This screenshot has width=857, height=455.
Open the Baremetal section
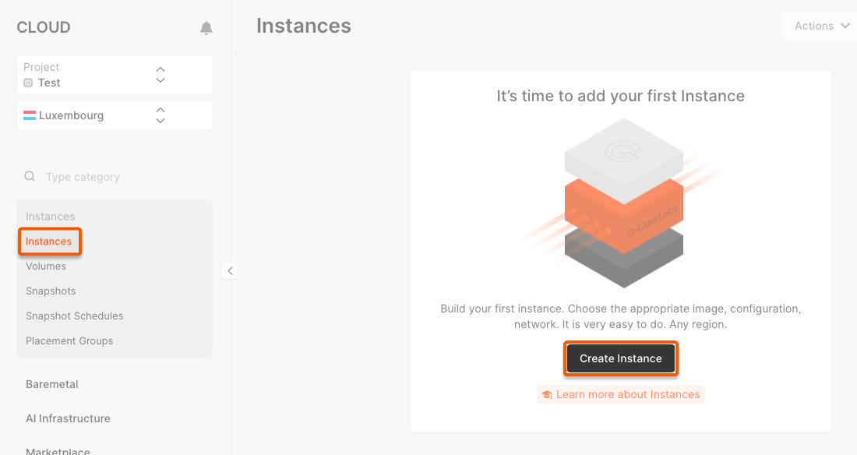[x=52, y=384]
